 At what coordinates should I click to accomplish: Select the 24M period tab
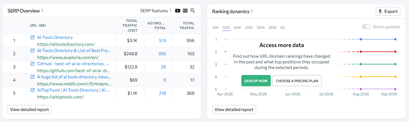coord(249,28)
